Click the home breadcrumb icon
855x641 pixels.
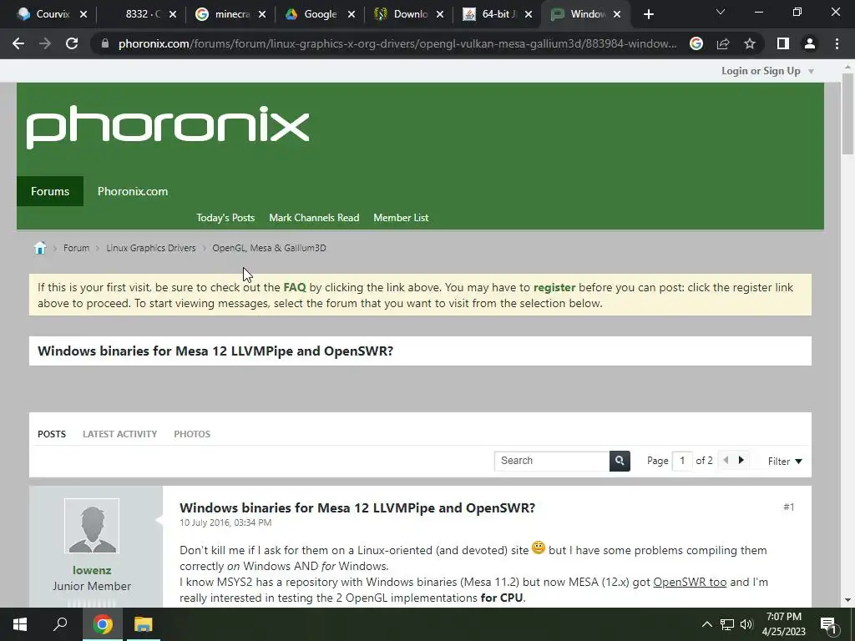tap(40, 248)
